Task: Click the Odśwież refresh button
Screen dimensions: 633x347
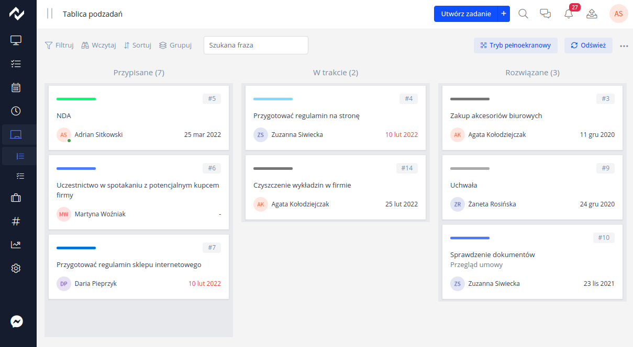Action: click(x=588, y=45)
